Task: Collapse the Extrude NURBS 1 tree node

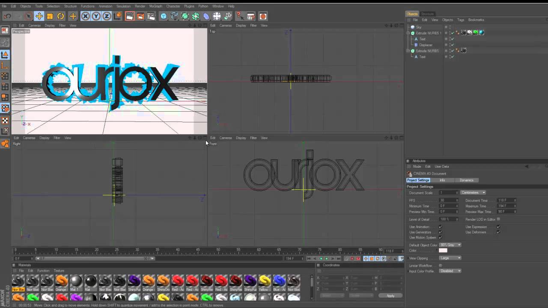Action: tap(408, 33)
